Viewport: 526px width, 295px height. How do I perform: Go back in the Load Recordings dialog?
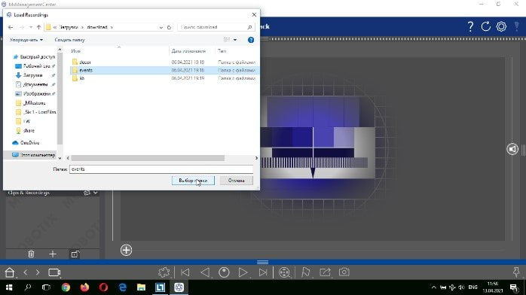pos(11,27)
